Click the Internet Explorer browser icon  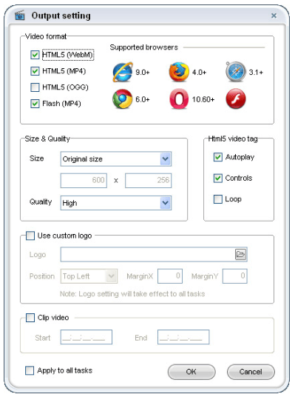(x=122, y=72)
